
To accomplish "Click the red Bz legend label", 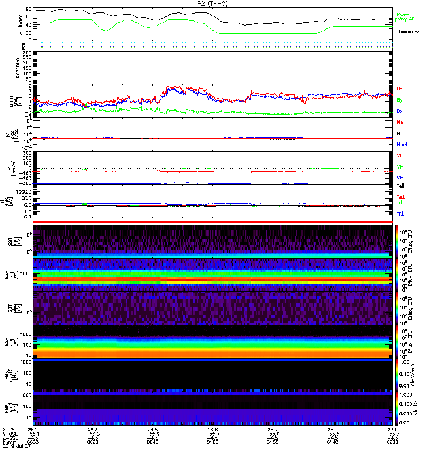I will pos(399,89).
